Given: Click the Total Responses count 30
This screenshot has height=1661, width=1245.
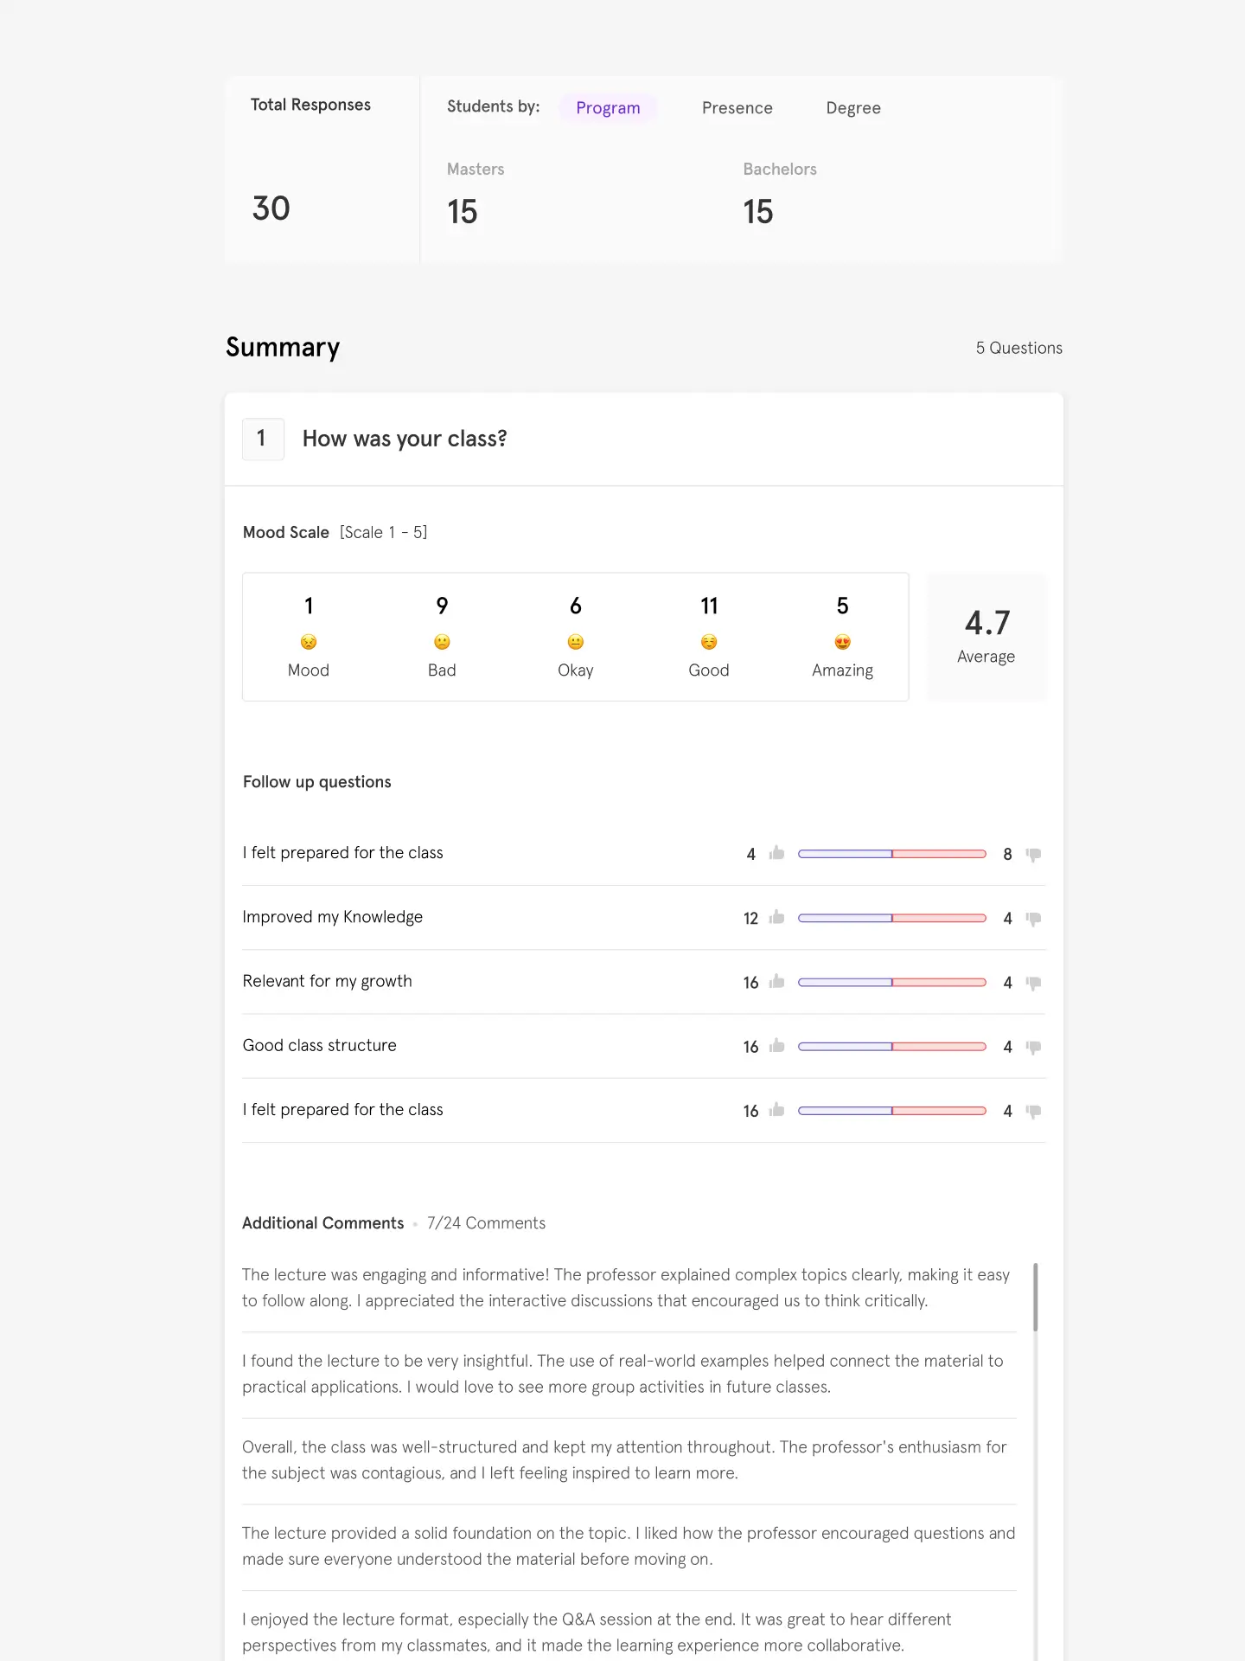Looking at the screenshot, I should click(x=271, y=208).
